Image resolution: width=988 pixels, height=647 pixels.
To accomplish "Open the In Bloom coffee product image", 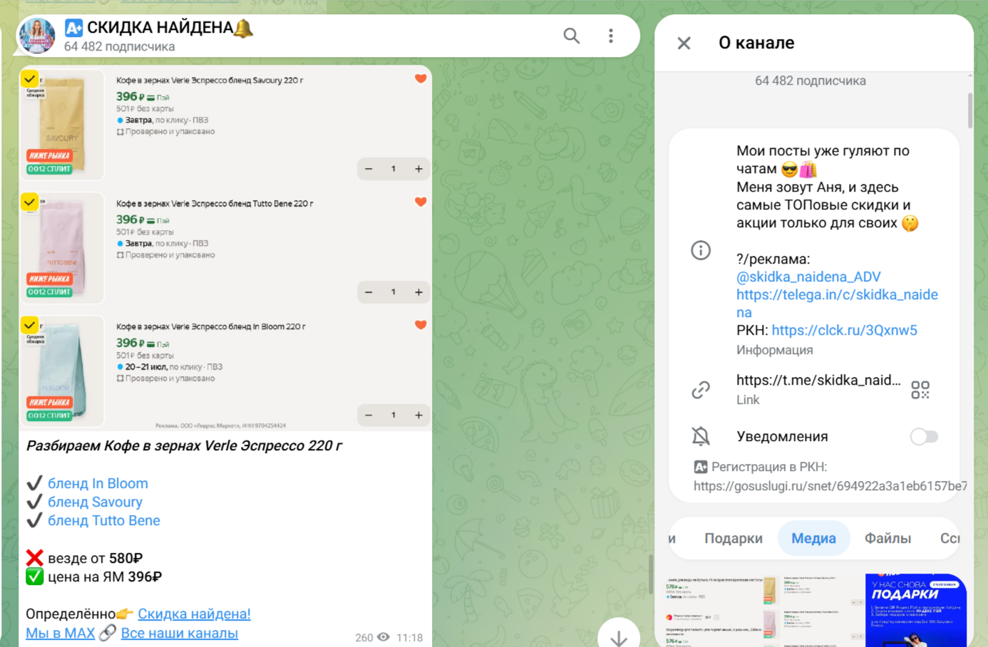I will tap(62, 371).
